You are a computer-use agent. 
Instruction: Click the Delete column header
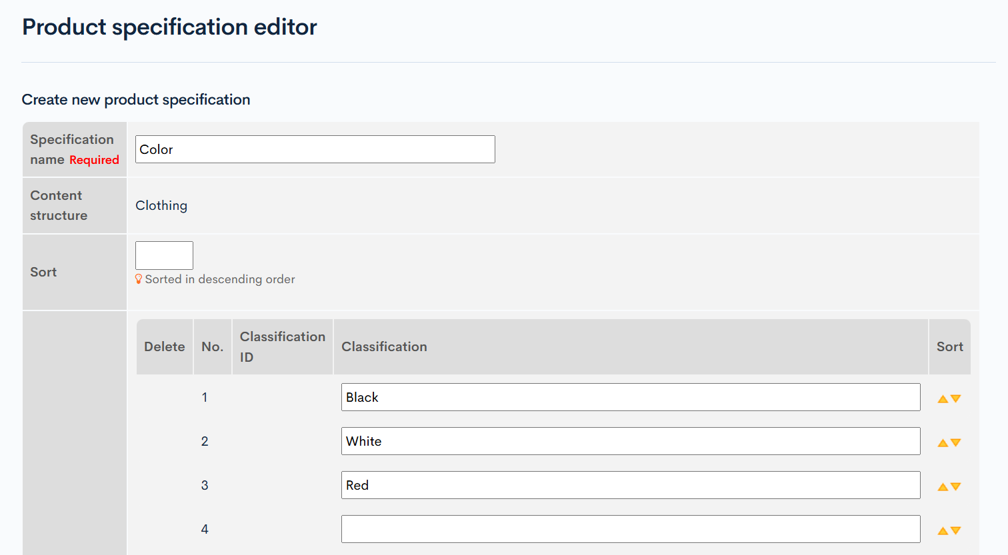(165, 346)
